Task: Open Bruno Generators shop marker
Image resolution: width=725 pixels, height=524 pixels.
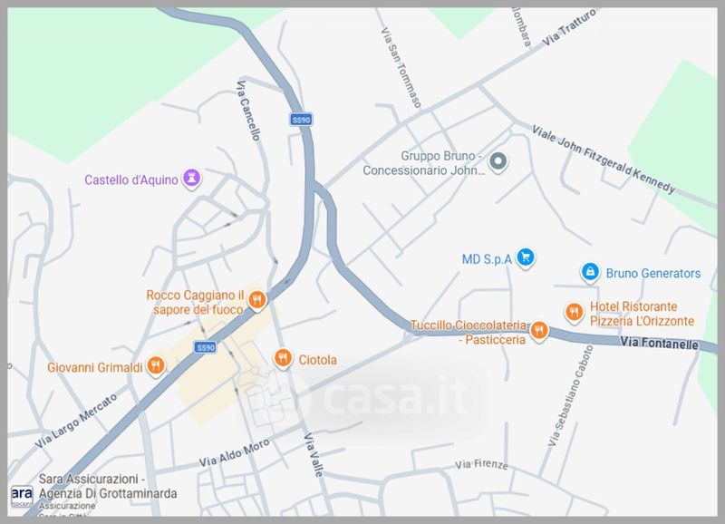Action: [x=590, y=272]
